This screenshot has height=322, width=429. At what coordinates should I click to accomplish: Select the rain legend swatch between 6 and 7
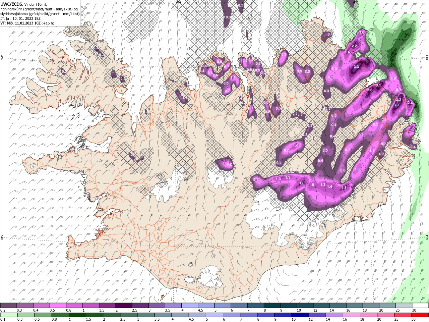tap(232, 315)
